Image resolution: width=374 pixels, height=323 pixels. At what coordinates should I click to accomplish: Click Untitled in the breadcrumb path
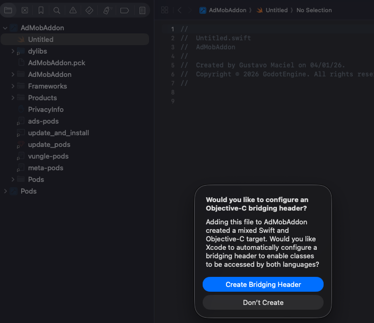[276, 10]
